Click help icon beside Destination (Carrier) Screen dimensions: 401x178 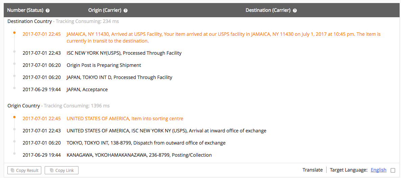[x=295, y=10]
